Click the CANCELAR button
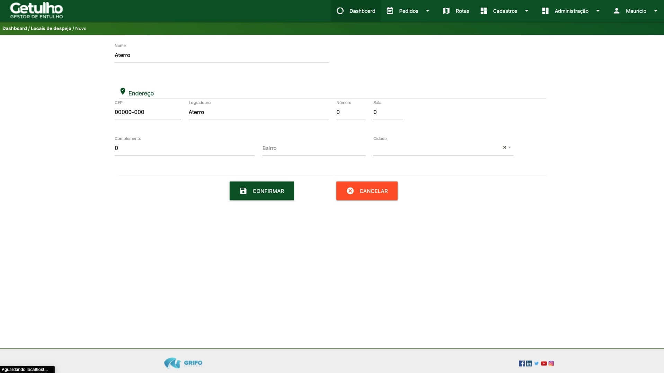This screenshot has height=373, width=664. [367, 191]
